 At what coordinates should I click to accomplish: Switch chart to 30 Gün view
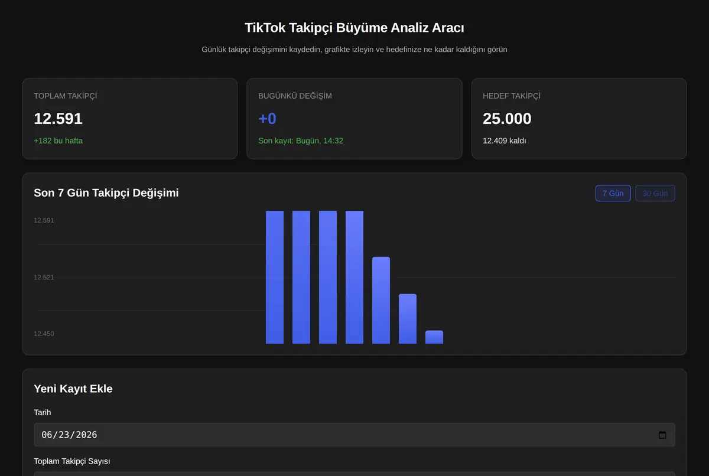655,193
